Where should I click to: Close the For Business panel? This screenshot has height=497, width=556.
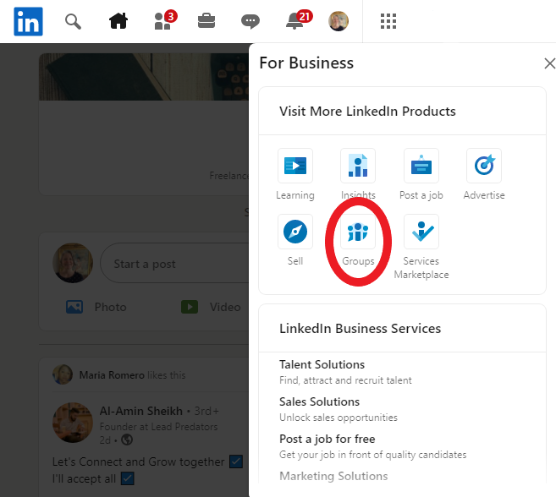click(x=549, y=63)
